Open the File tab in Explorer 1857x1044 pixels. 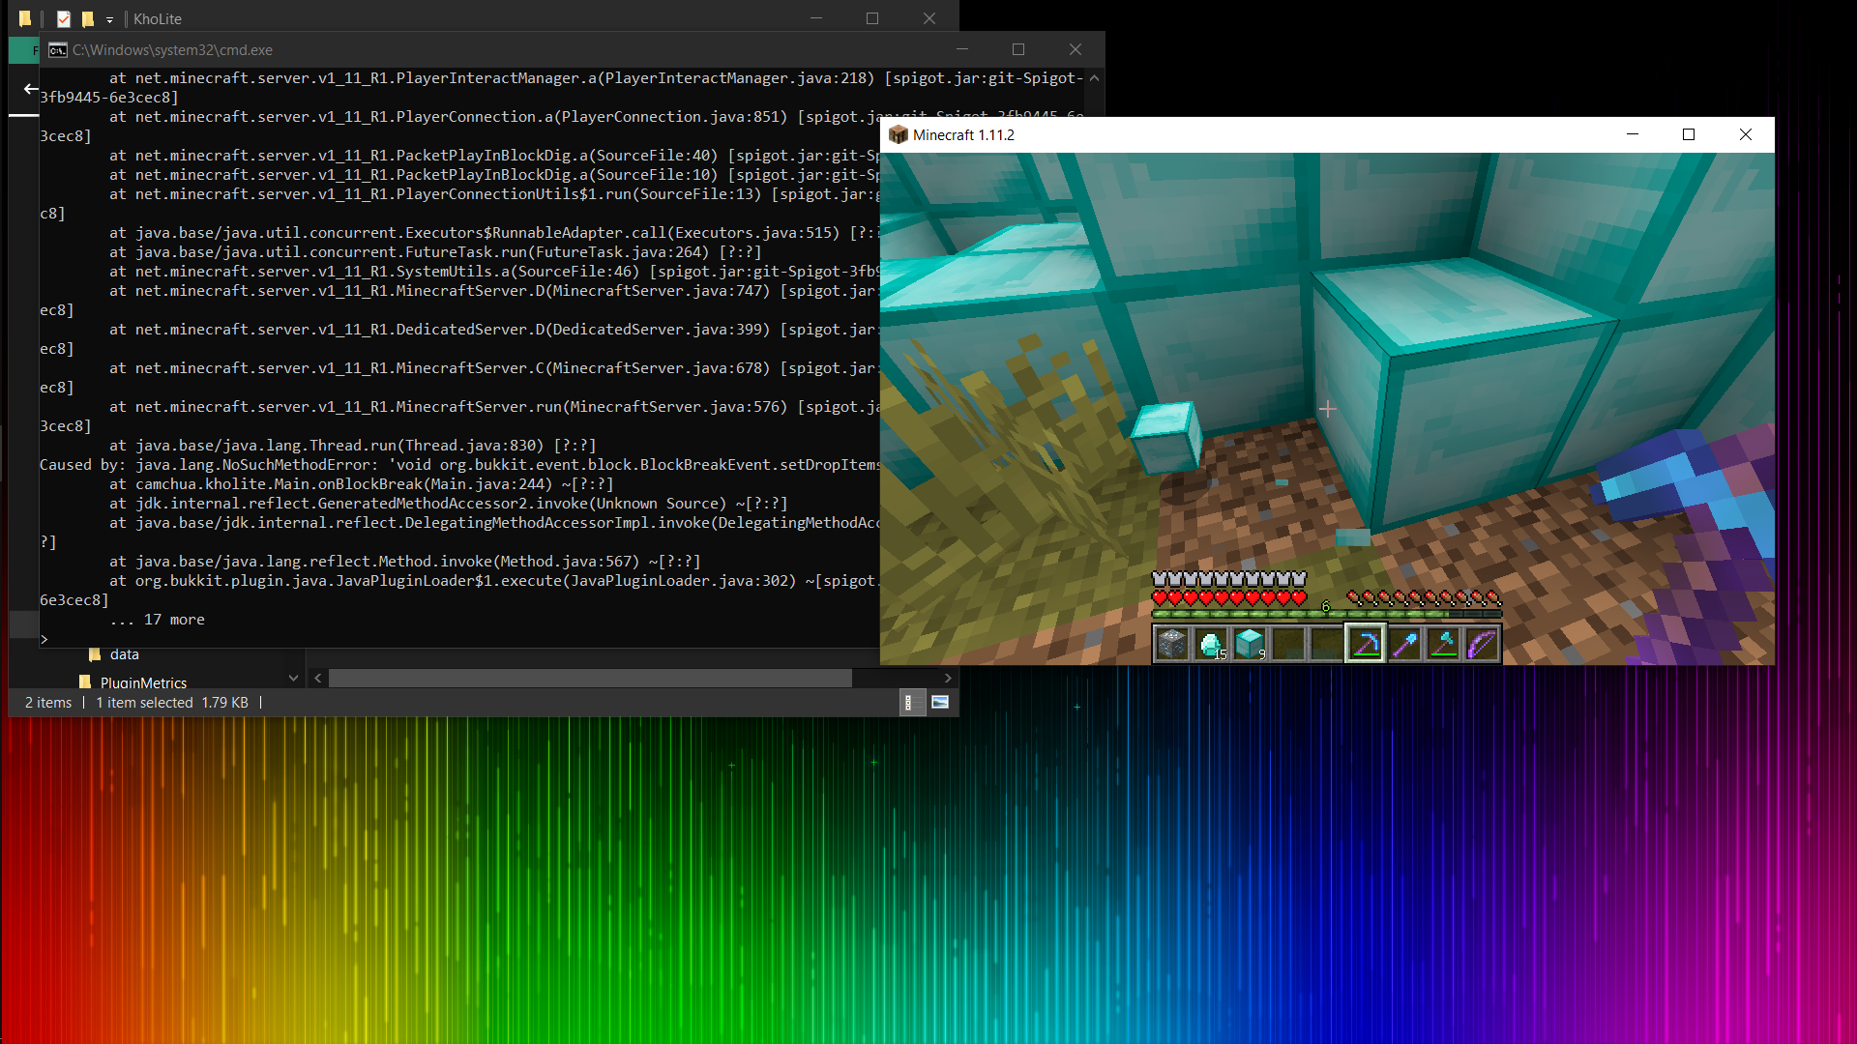[27, 50]
